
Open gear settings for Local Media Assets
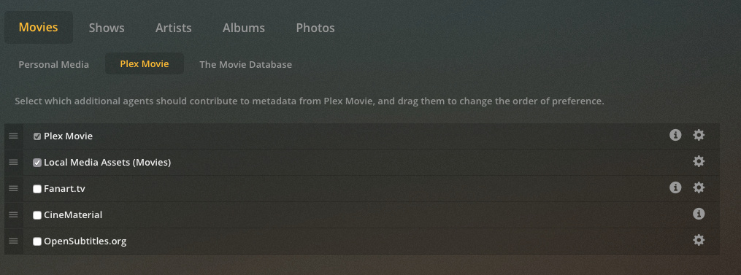(699, 162)
